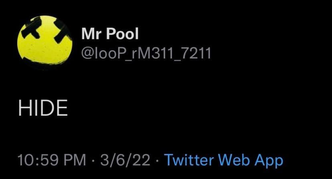The image size is (332, 179).
Task: Click the dot separator before Twitter Web App
Action: click(157, 160)
